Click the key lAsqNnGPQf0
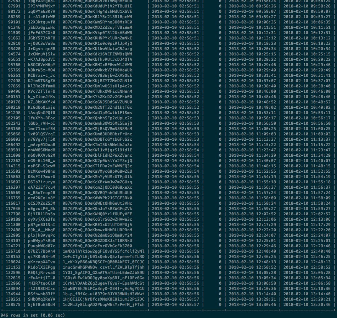This screenshot has height=318, width=337. click(x=41, y=113)
